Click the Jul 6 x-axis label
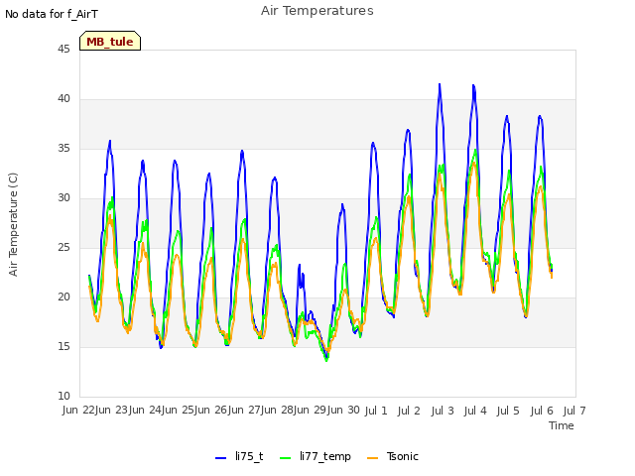The image size is (635, 476). pyautogui.click(x=542, y=411)
